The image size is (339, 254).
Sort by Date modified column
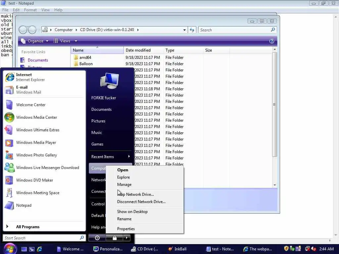[x=144, y=50]
